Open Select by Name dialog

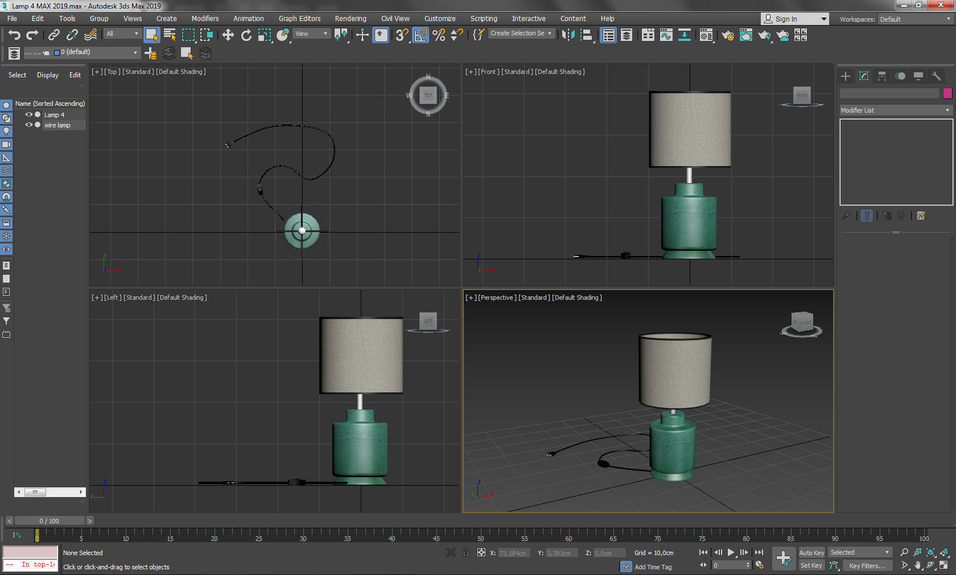coord(170,35)
